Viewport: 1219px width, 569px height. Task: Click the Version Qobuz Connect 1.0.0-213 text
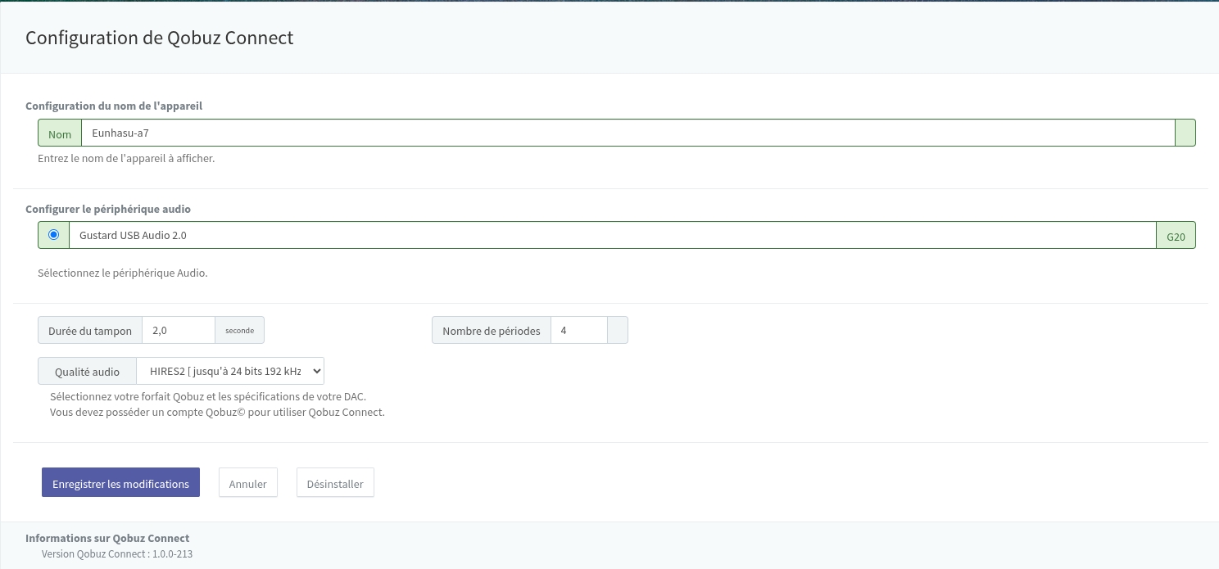[x=116, y=553]
